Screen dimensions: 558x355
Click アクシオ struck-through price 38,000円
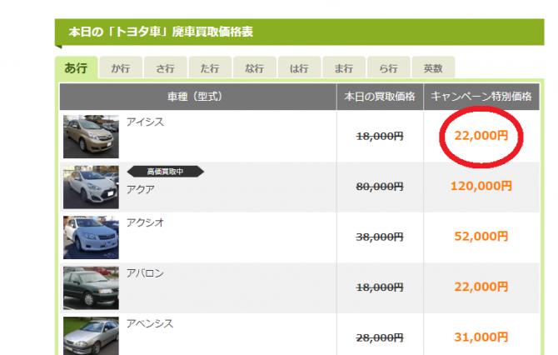(x=380, y=237)
